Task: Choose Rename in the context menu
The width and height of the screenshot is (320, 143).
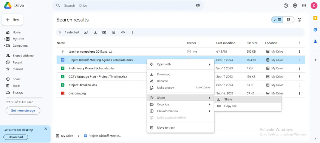Action: (x=181, y=81)
